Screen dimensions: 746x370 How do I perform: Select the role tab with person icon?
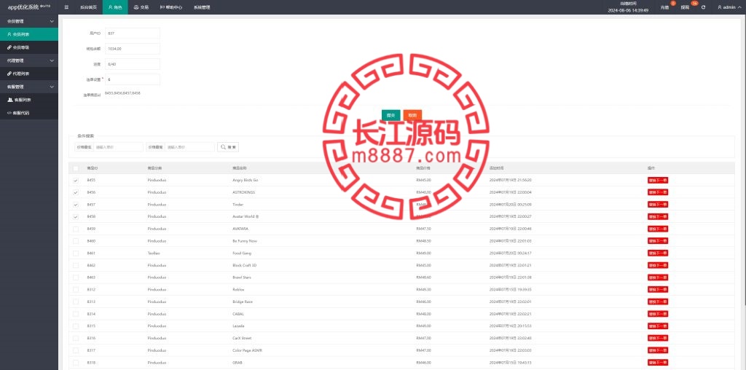tap(115, 7)
